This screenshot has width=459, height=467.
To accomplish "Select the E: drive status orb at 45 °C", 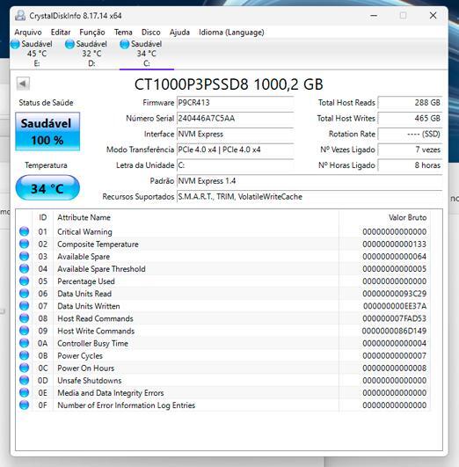I will [x=15, y=44].
